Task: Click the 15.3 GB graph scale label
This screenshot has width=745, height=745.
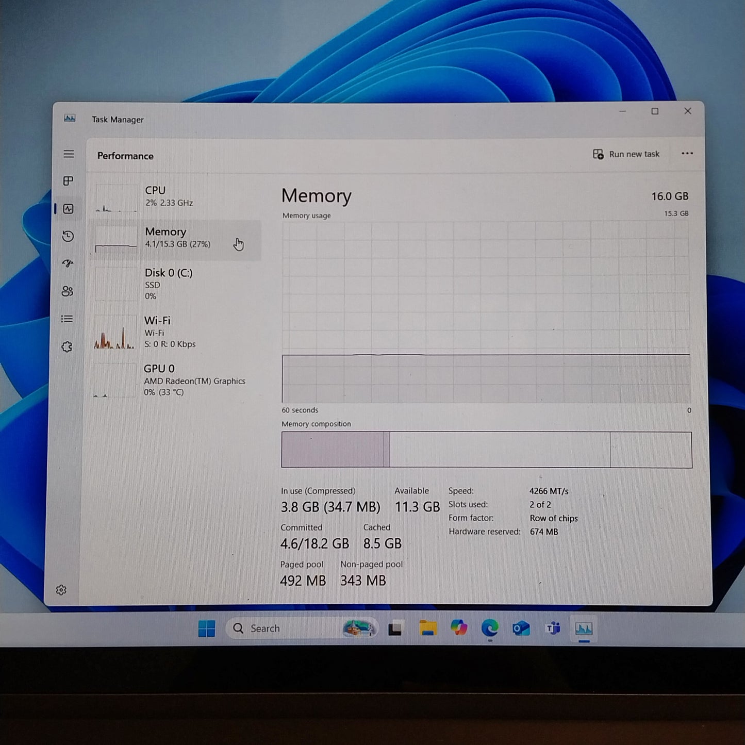Action: pos(676,213)
